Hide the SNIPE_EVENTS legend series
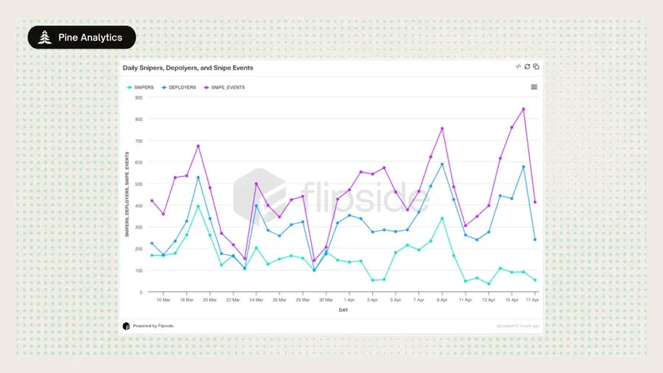Viewport: 663px width, 373px height. (x=224, y=87)
